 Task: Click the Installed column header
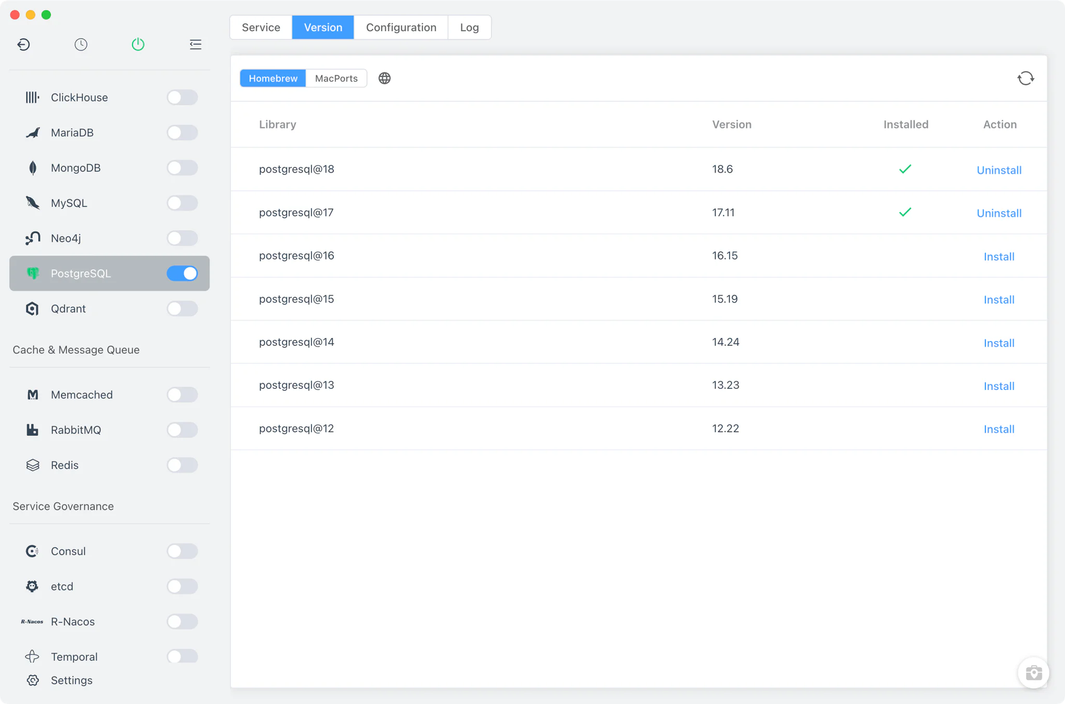tap(905, 125)
